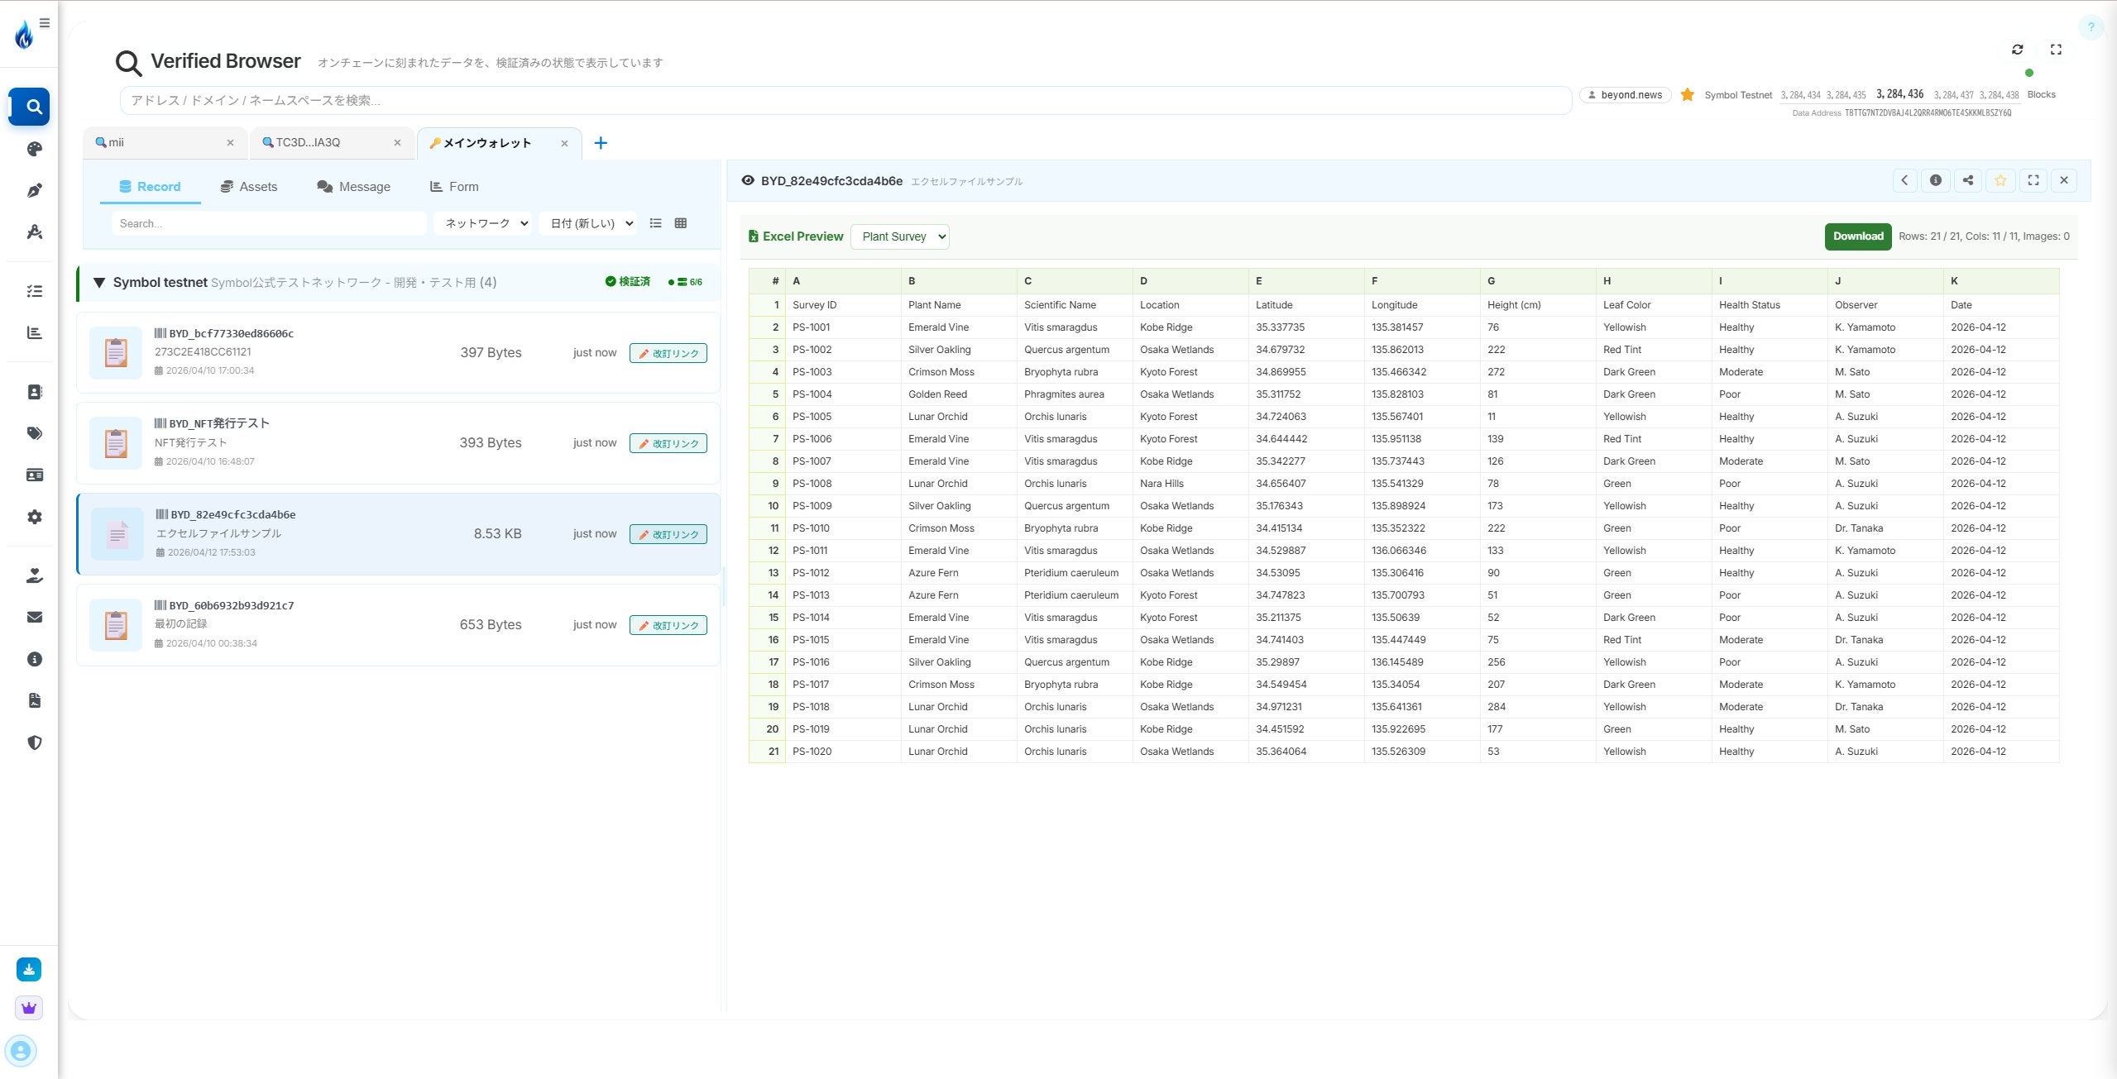2117x1079 pixels.
Task: Click the address search input field
Action: click(x=844, y=100)
